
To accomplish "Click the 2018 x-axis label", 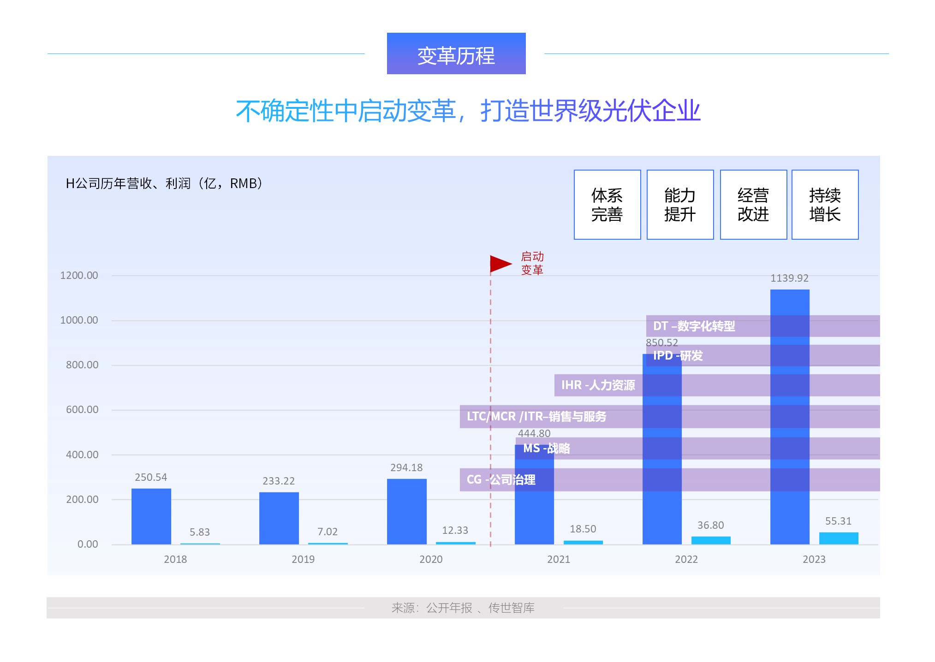I will (x=175, y=559).
